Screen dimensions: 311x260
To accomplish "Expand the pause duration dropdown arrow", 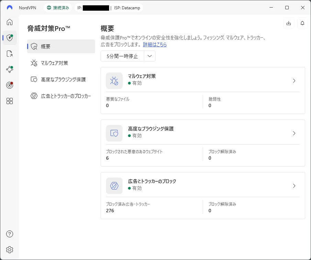I will [x=150, y=56].
